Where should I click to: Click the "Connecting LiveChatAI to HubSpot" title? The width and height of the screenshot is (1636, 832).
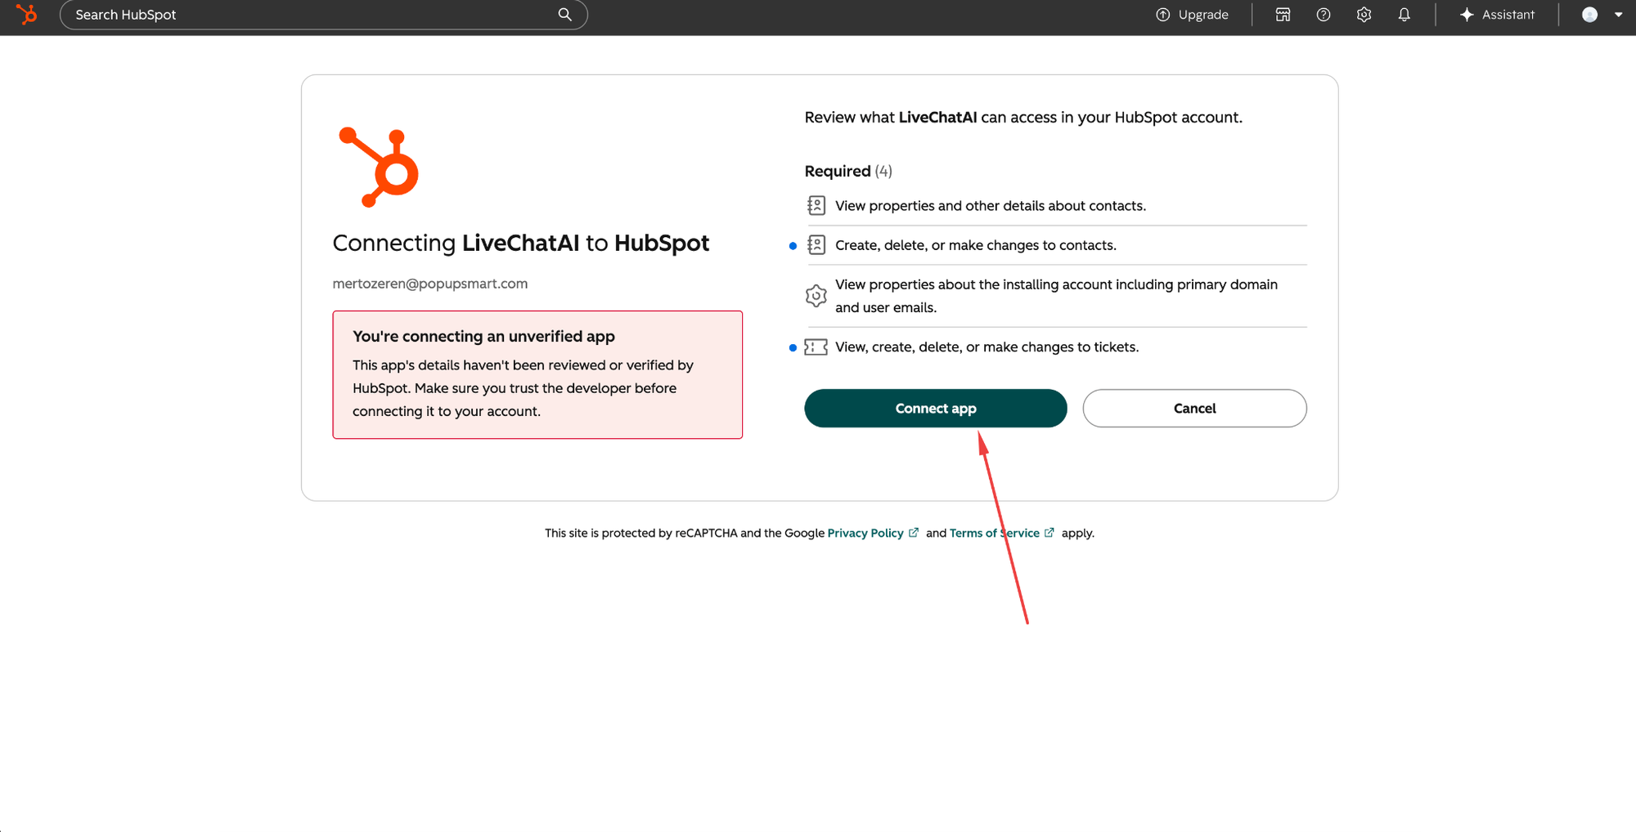[x=521, y=243]
